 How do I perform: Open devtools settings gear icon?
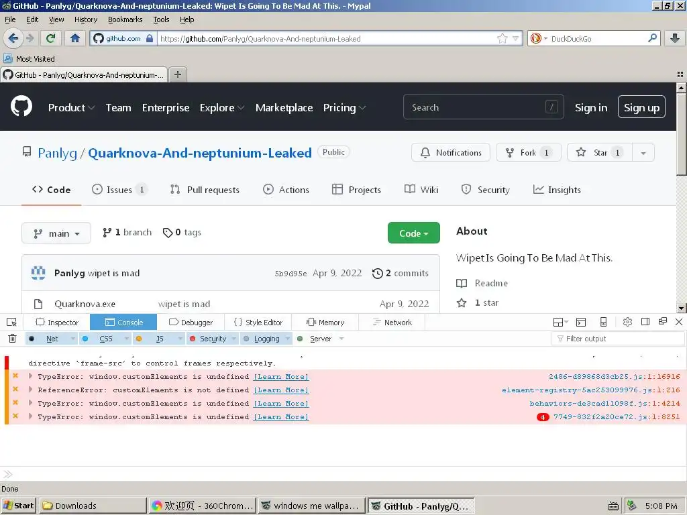click(x=627, y=322)
